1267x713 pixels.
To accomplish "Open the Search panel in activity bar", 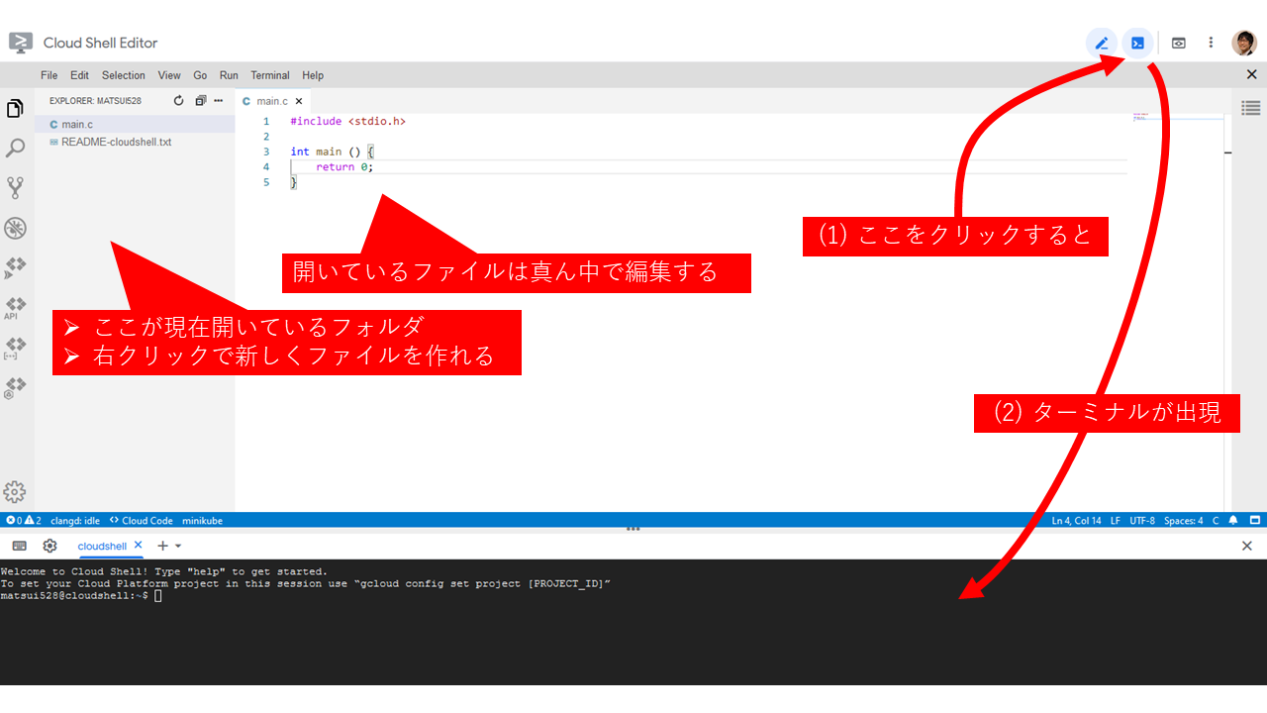I will [x=15, y=149].
